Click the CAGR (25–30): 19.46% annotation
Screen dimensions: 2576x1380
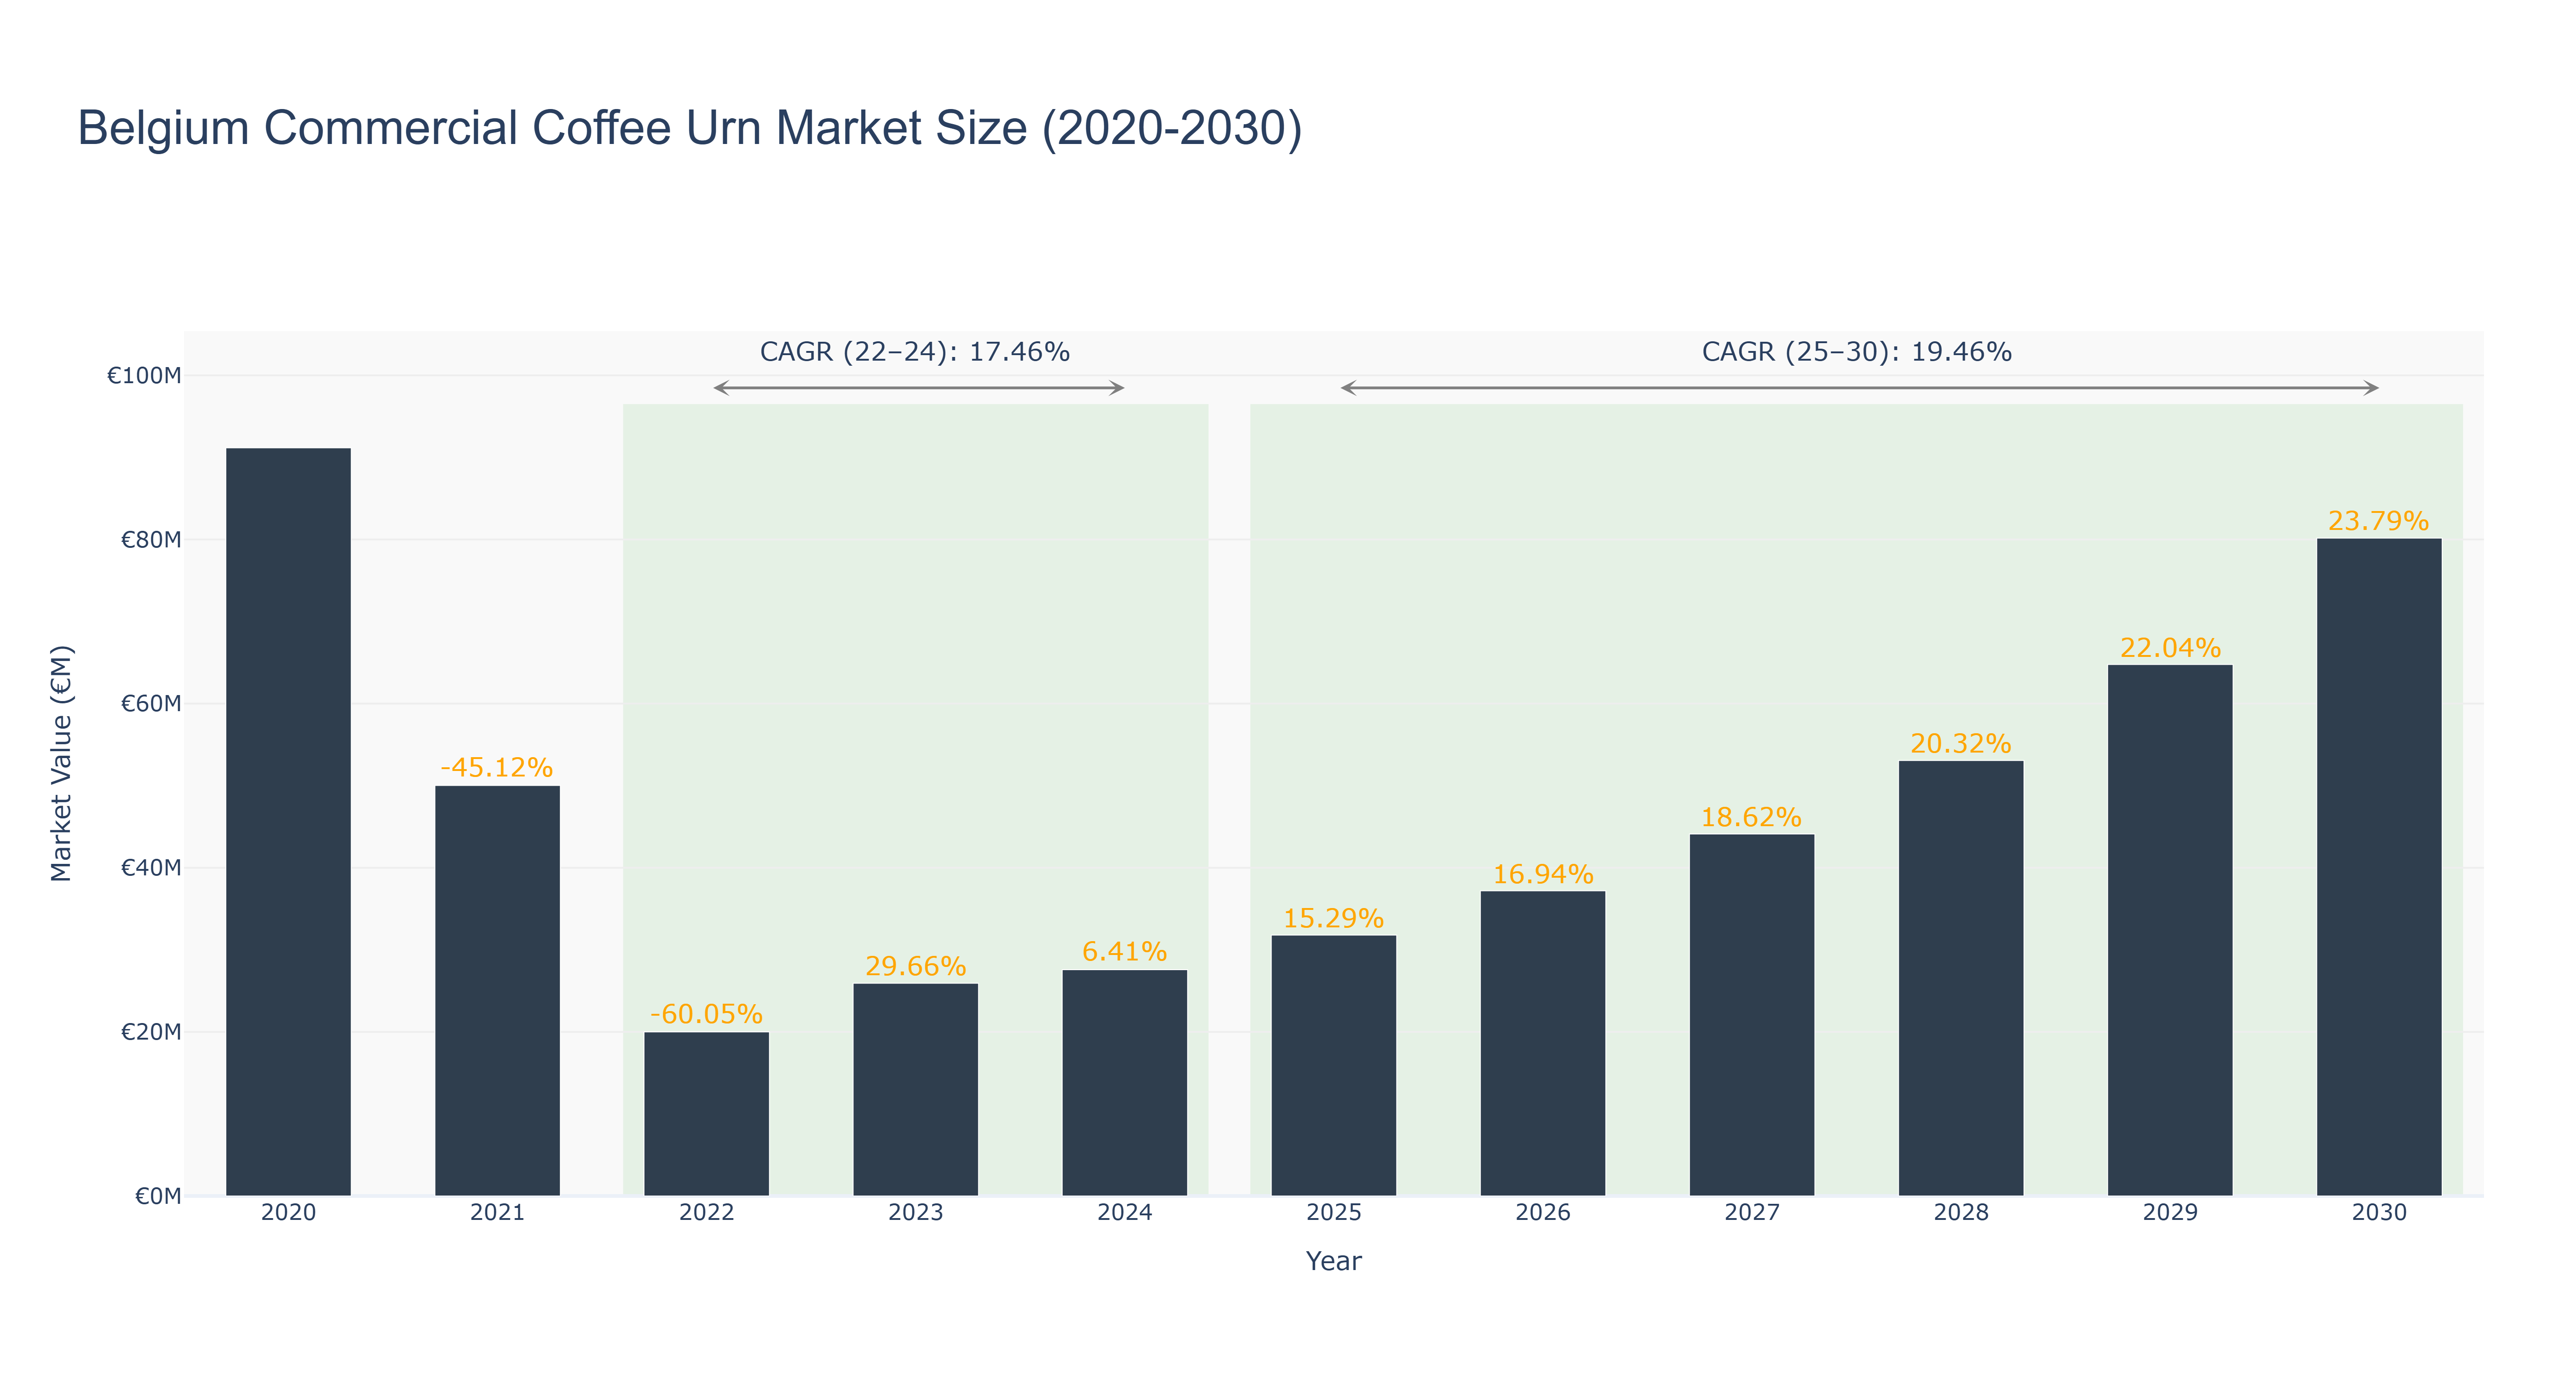[x=1857, y=352]
